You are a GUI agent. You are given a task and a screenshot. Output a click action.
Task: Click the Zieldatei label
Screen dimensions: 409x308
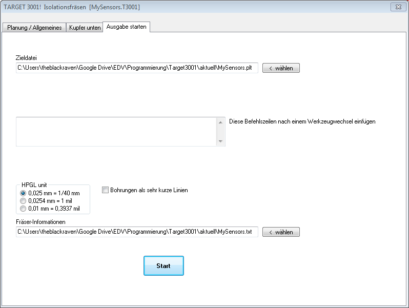tap(26, 58)
